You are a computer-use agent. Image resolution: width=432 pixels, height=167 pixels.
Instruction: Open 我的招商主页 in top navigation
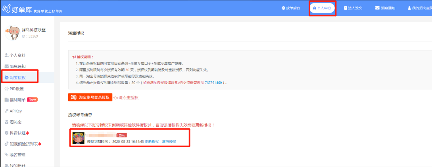point(420,8)
